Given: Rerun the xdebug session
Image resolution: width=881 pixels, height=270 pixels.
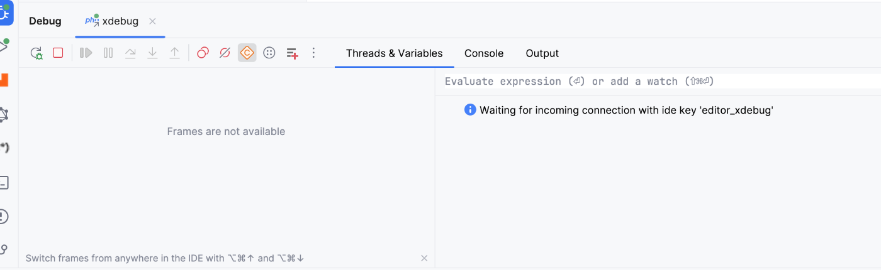Looking at the screenshot, I should click(36, 53).
